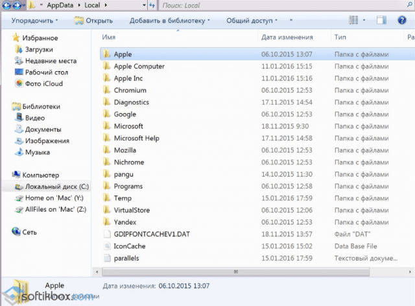Select the Microsoft Help folder icon
This screenshot has width=415, height=306.
pos(106,138)
